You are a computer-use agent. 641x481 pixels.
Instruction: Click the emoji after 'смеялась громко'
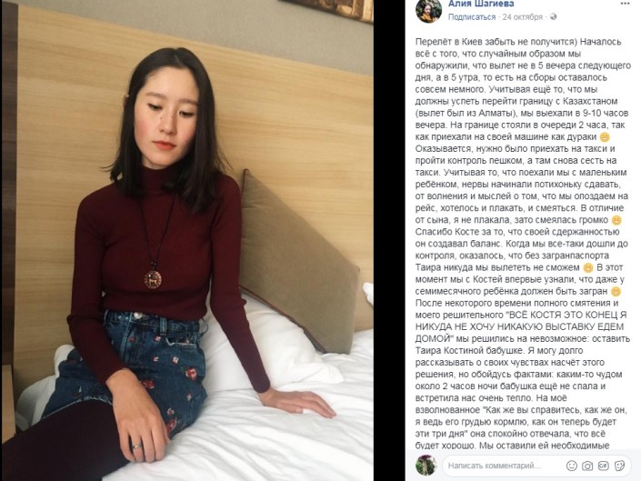[x=616, y=220]
